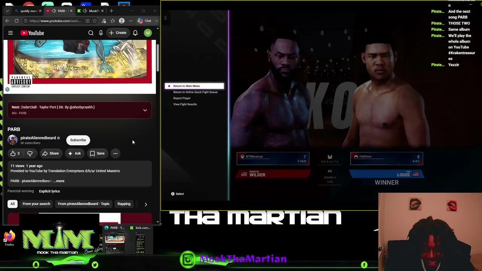Open a new browser tab
The image size is (482, 271).
click(x=111, y=11)
